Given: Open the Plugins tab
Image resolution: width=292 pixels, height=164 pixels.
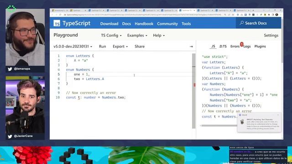Looking at the screenshot, I should (x=260, y=46).
